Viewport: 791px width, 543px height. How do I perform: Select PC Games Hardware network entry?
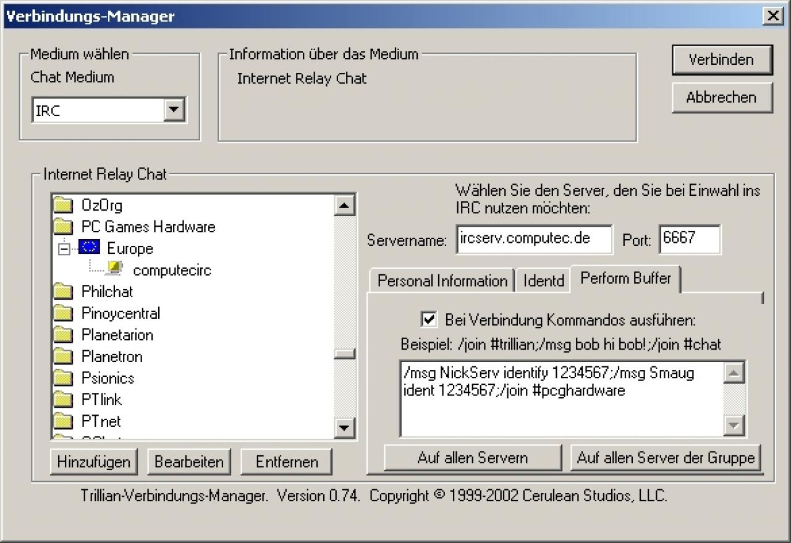(148, 227)
